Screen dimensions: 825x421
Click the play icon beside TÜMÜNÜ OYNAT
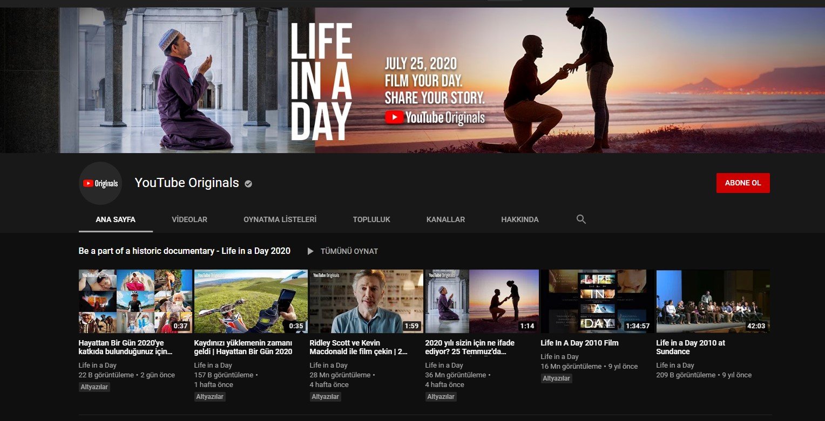tap(310, 251)
